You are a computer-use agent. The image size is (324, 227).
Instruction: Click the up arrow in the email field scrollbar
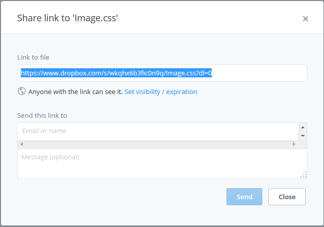[303, 127]
